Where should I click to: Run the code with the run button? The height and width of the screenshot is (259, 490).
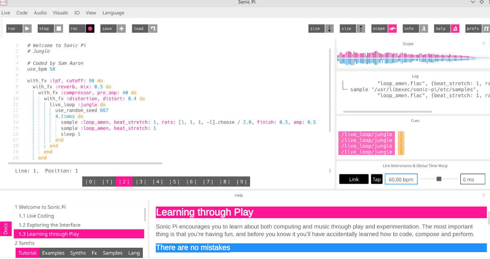click(19, 29)
